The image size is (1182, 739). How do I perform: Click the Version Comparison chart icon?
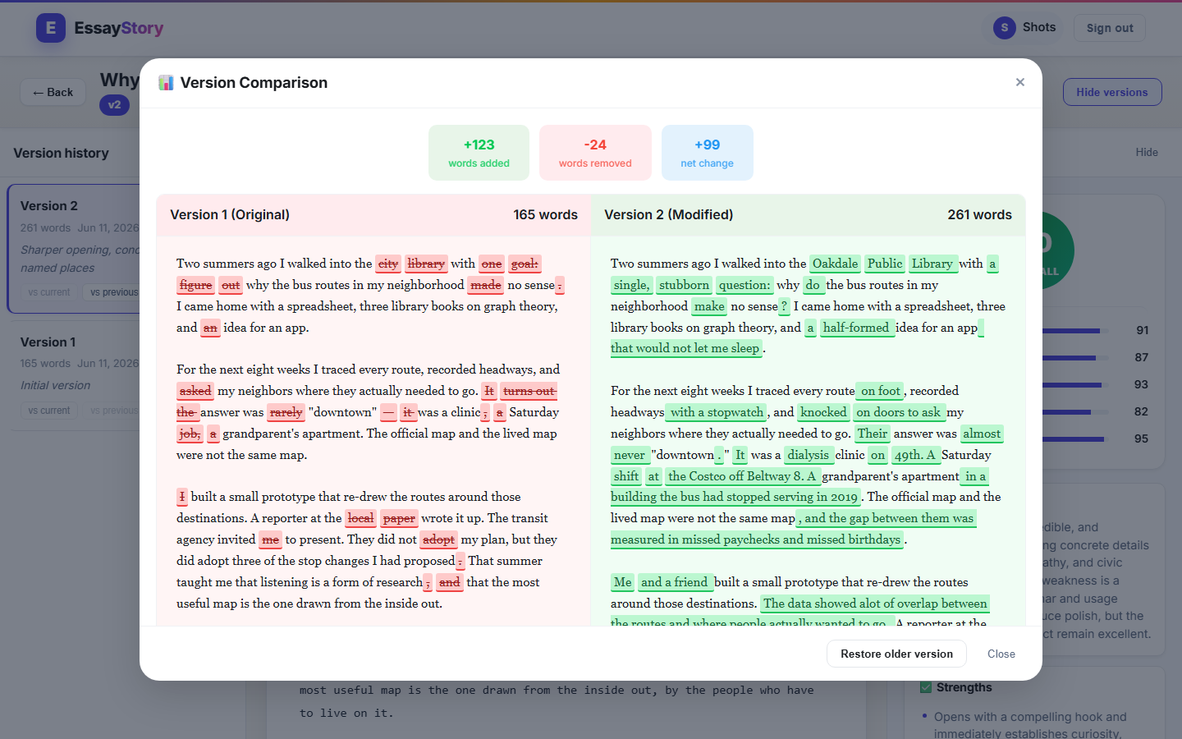pos(166,83)
